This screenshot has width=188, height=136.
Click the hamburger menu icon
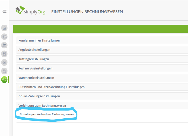(x=4, y=11)
